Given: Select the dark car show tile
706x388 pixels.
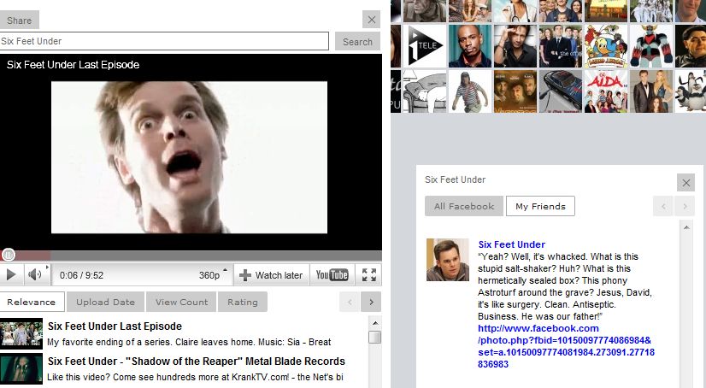Looking at the screenshot, I should tap(561, 91).
